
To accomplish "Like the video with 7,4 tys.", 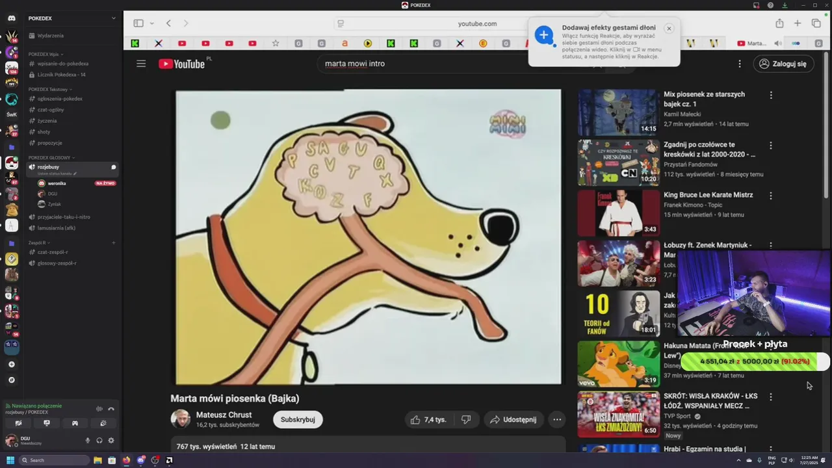I will pos(428,419).
